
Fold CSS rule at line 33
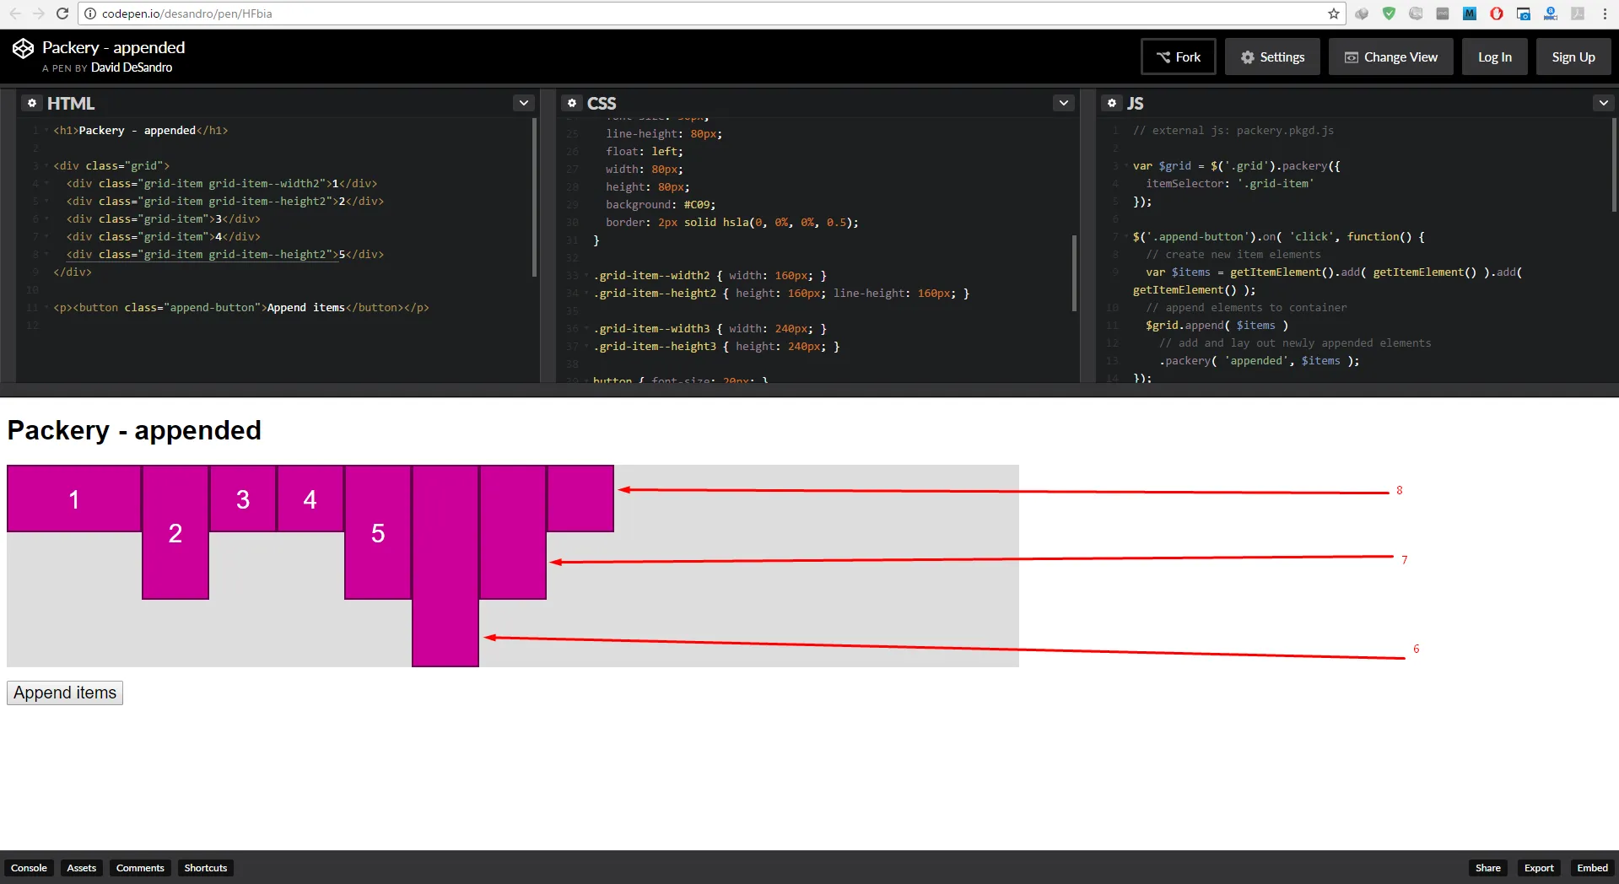pos(586,276)
